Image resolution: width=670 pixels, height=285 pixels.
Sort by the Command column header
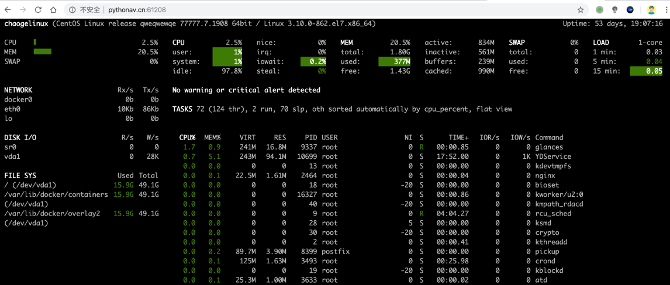[549, 137]
